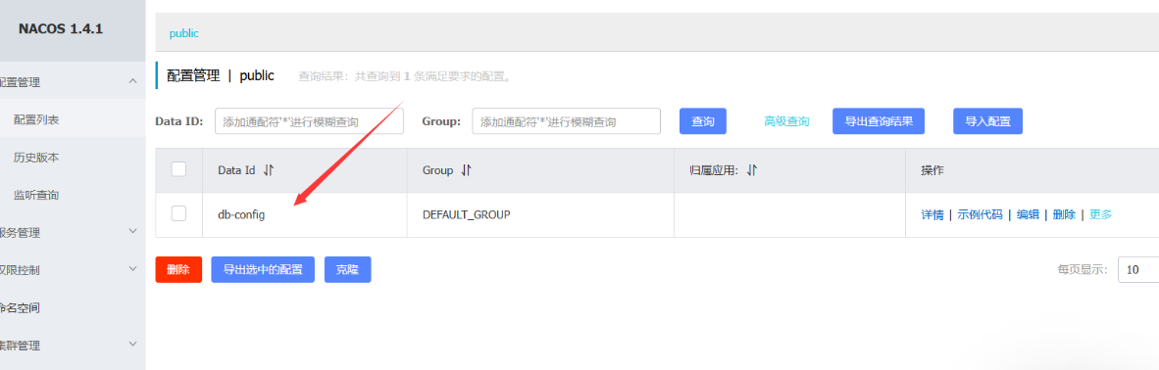Viewport: 1159px width, 370px height.
Task: Sort the table by Data Id column
Action: click(269, 170)
